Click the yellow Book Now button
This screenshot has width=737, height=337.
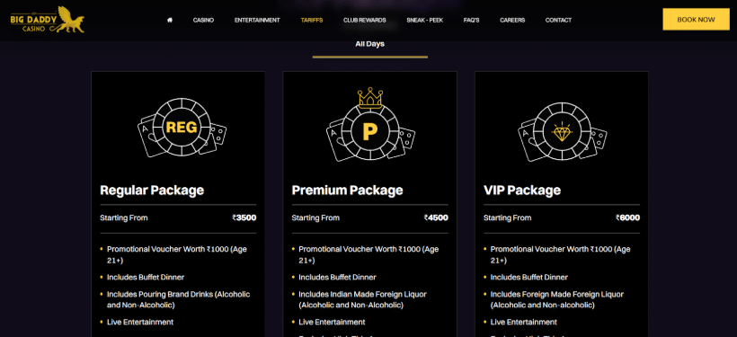[696, 19]
